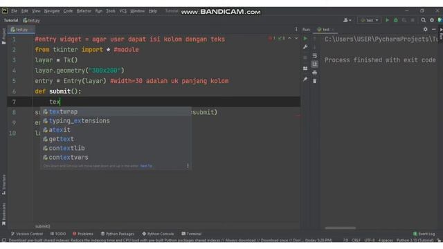Screen dimensions: 443x249
Task: Restore layout icon in Run panel
Action: pos(305,68)
